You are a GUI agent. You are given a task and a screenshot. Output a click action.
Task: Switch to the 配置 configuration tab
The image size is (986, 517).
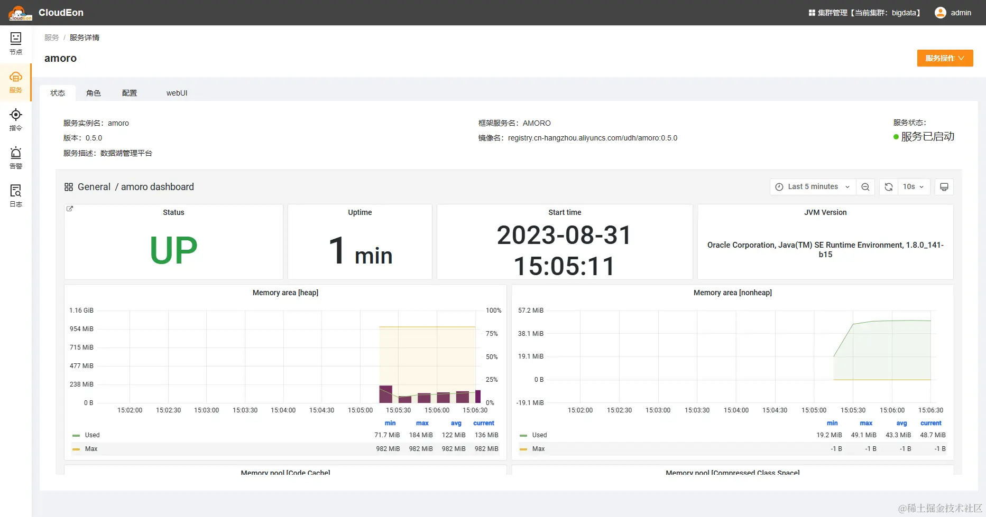click(x=130, y=93)
